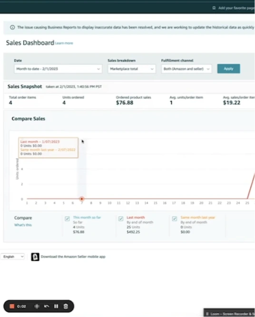The image size is (255, 317).
Task: Open the English language dropdown
Action: (13, 257)
